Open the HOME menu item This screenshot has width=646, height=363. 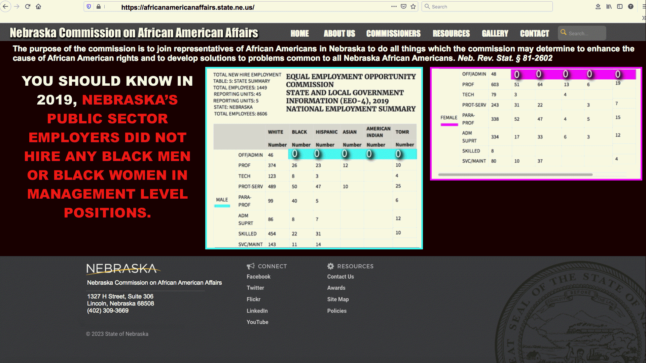tap(299, 34)
